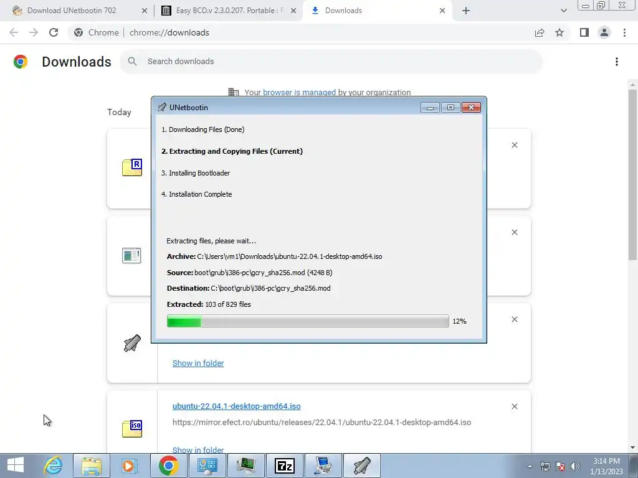Launch Internet Explorer from taskbar
This screenshot has width=638, height=478.
point(54,466)
